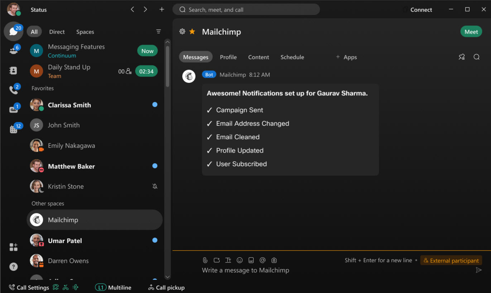Viewport: 491px width, 293px height.
Task: Click the send message arrow
Action: [479, 270]
